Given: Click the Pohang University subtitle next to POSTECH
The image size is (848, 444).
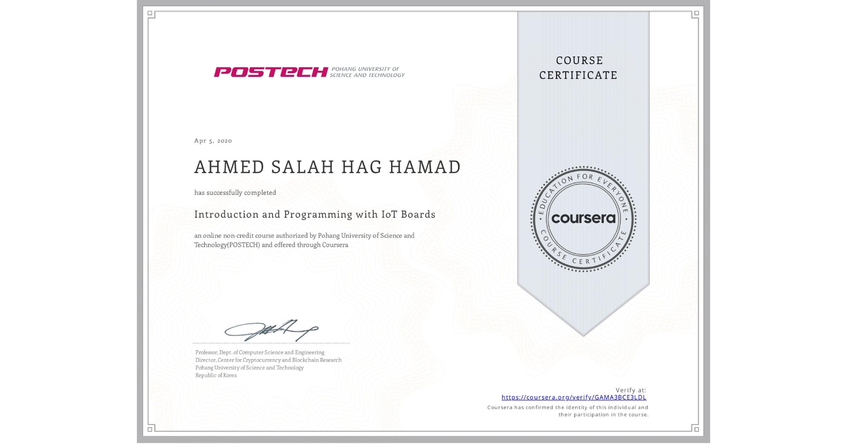Looking at the screenshot, I should pos(367,71).
